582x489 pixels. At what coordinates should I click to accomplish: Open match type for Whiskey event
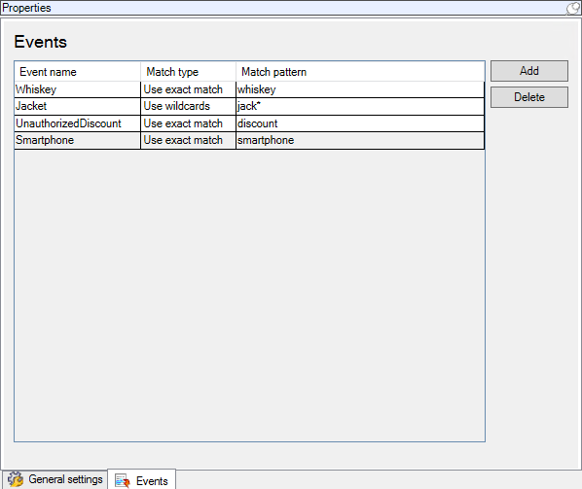click(x=188, y=89)
